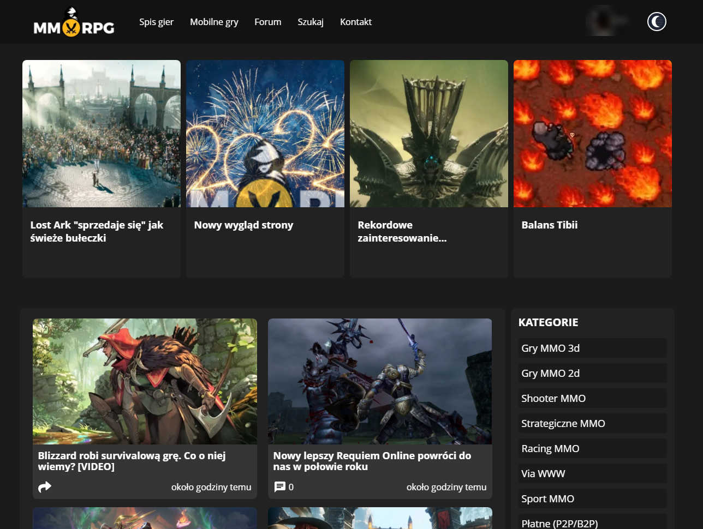
Task: Select Gry MMO 2d category
Action: 592,373
